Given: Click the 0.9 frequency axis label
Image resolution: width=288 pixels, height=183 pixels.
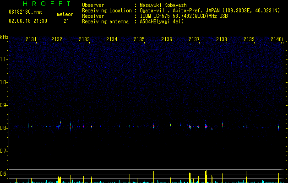Looking at the screenshot, I should tap(4, 105).
